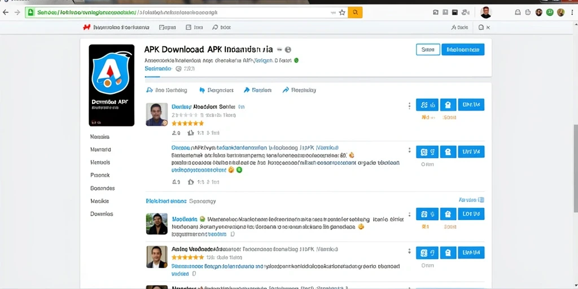Click the orange search button in address bar
Image resolution: width=578 pixels, height=289 pixels.
355,12
